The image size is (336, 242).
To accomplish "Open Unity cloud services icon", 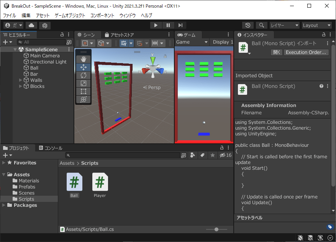I will click(31, 26).
